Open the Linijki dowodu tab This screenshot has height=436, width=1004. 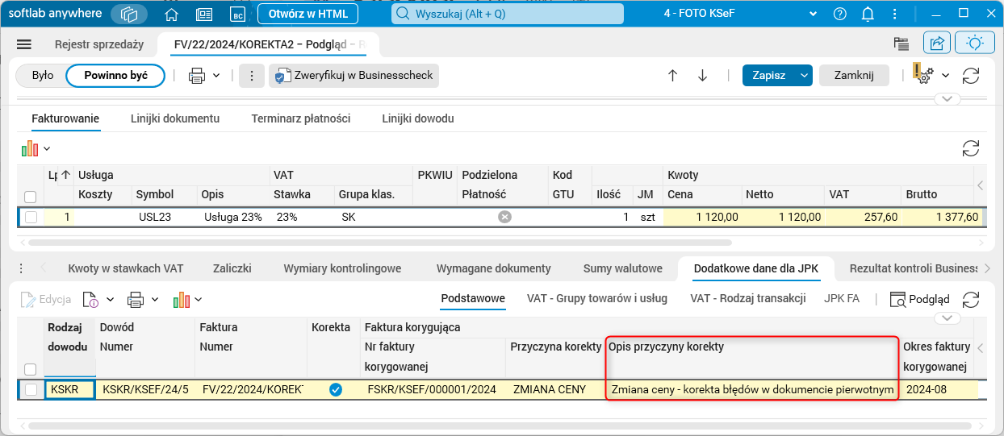pyautogui.click(x=418, y=118)
